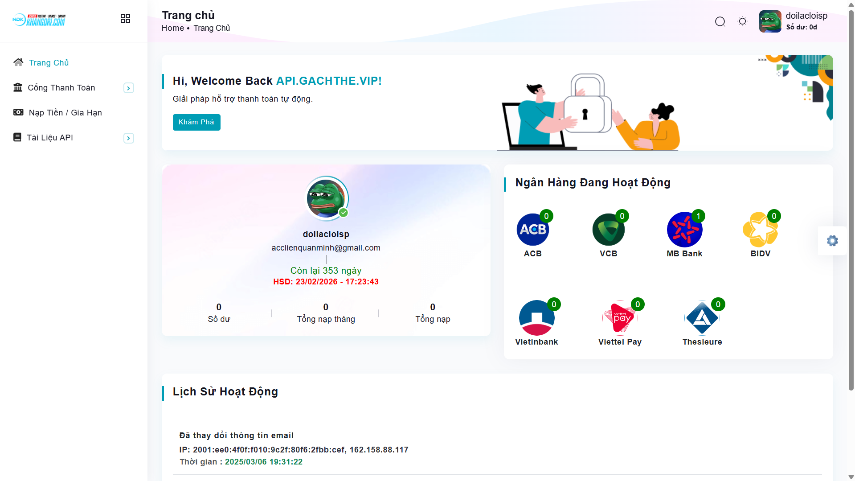Open Nạp Tiền / Gia Hạn menu item

click(65, 113)
